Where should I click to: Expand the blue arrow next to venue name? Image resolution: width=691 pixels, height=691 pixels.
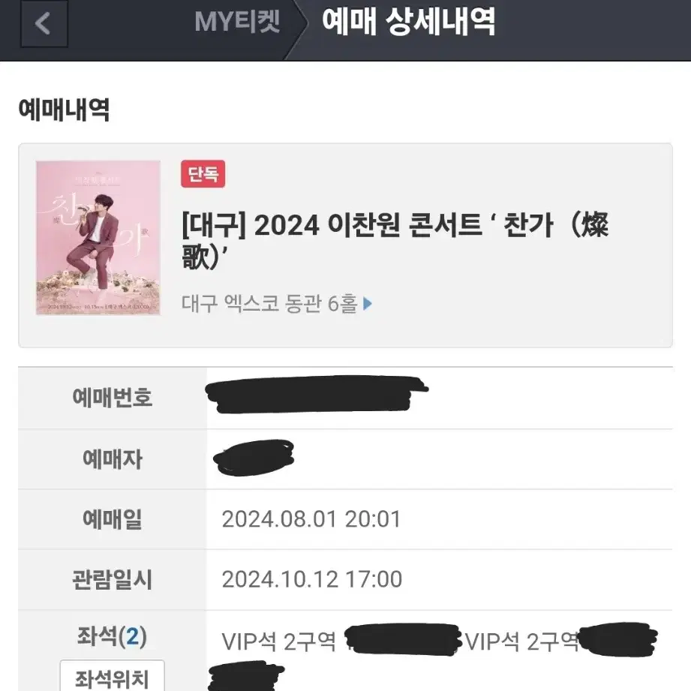pyautogui.click(x=368, y=304)
